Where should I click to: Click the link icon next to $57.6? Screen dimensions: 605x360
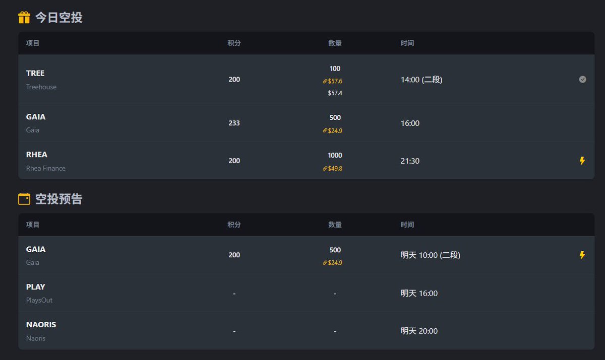pos(325,81)
